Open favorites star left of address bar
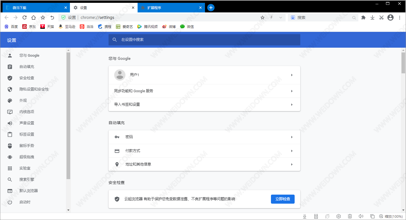406x220 pixels. point(43,17)
